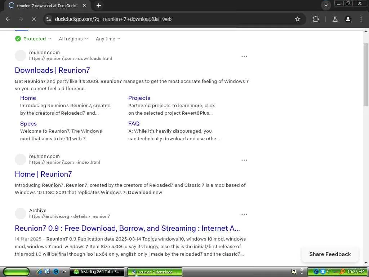
Task: Open Chrome's three-dot menu
Action: [x=361, y=19]
